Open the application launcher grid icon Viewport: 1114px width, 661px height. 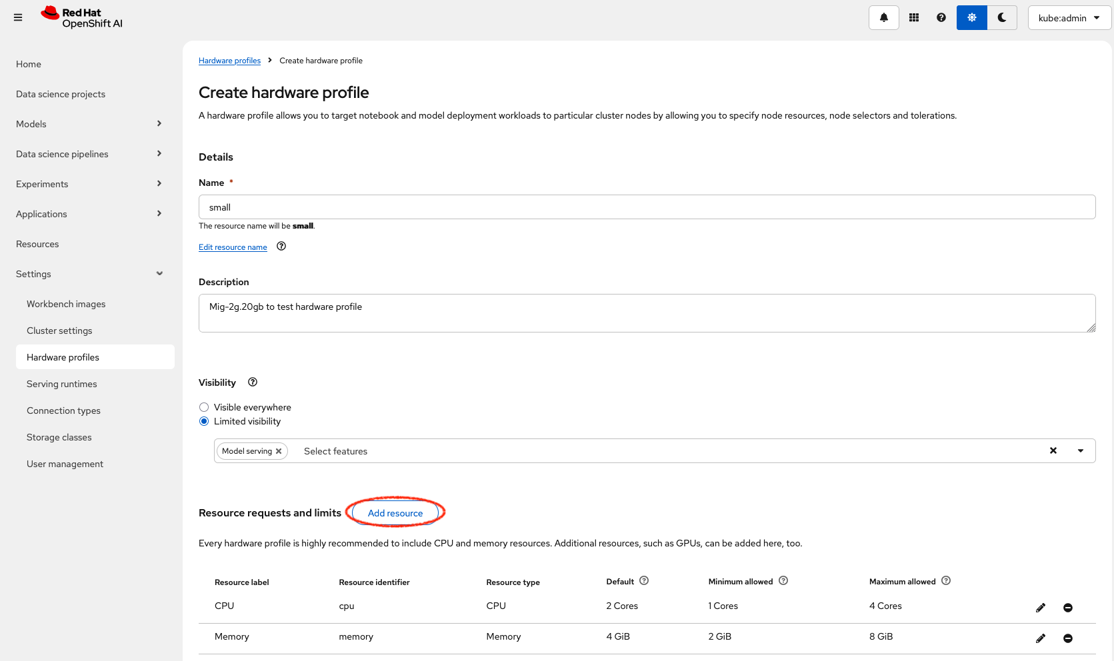(x=914, y=18)
